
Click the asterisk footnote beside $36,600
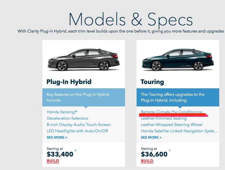click(x=170, y=151)
